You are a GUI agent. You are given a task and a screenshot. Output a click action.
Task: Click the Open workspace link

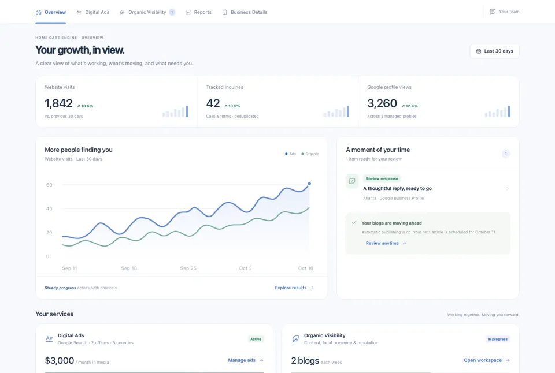click(x=487, y=360)
